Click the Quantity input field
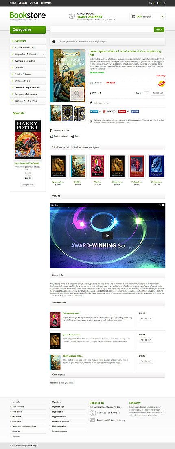This screenshot has width=175, height=449. click(147, 93)
